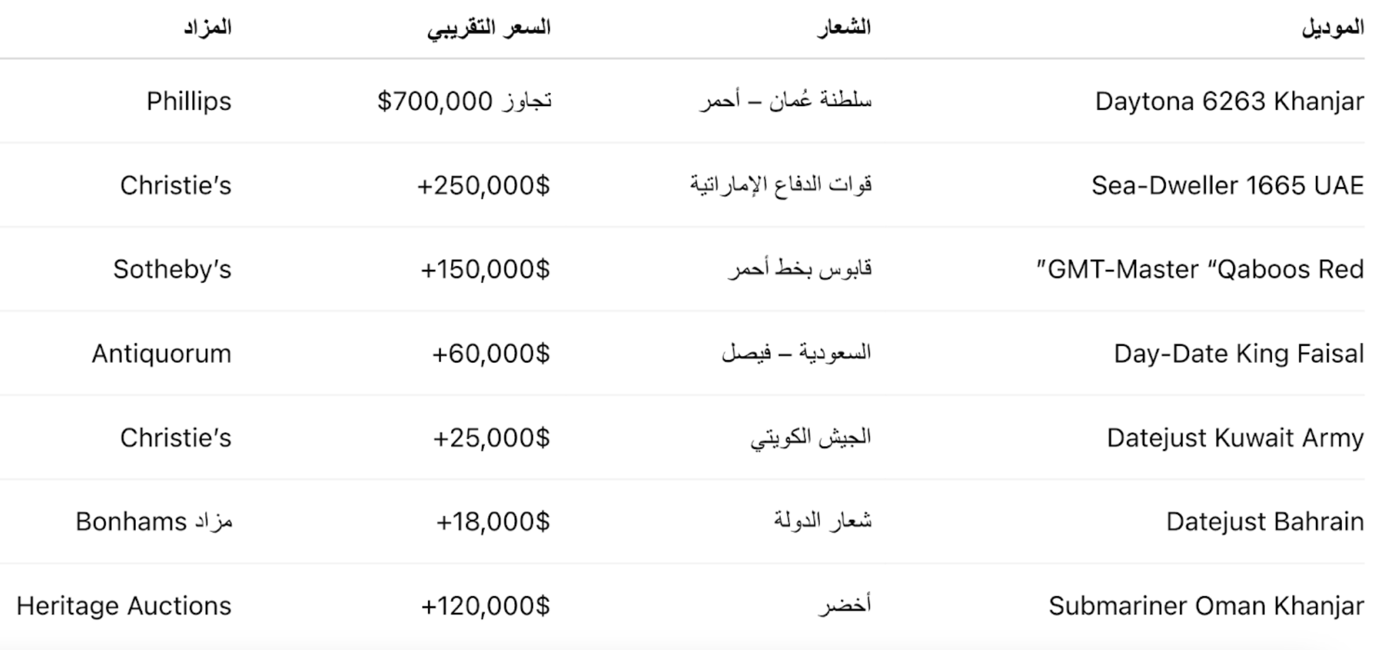The image size is (1400, 650).
Task: Select the +250,000$ price cell
Action: click(x=483, y=186)
